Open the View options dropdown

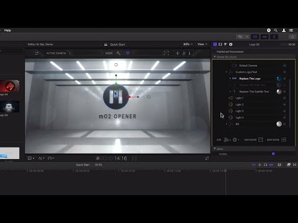pos(202,44)
